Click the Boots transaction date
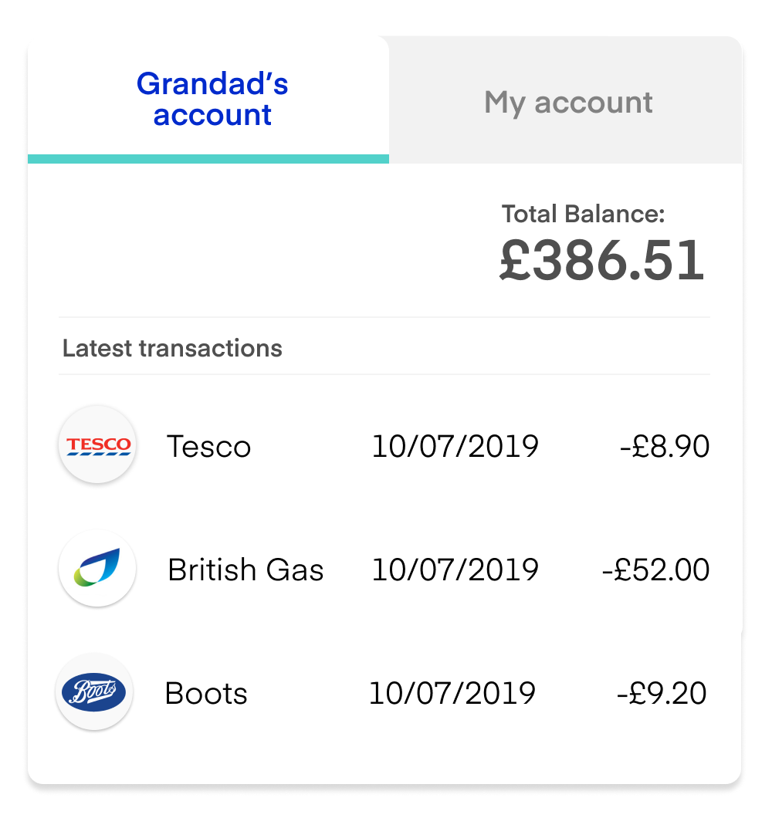This screenshot has height=818, width=772. (x=452, y=693)
